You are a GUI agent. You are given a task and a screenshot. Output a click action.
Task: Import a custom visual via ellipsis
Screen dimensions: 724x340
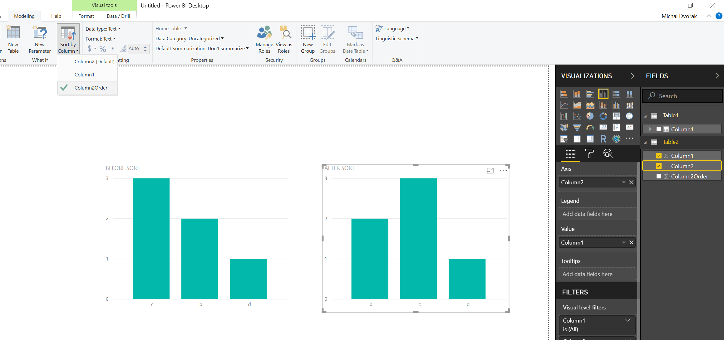pos(629,138)
